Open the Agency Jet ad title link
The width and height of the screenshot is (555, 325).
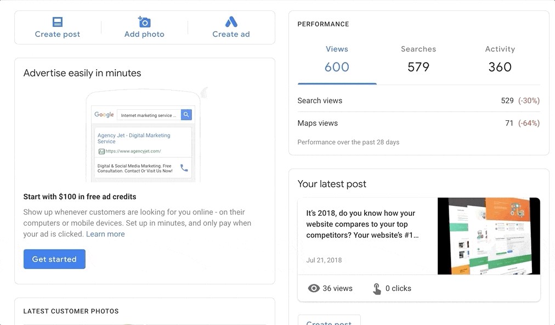coord(134,138)
